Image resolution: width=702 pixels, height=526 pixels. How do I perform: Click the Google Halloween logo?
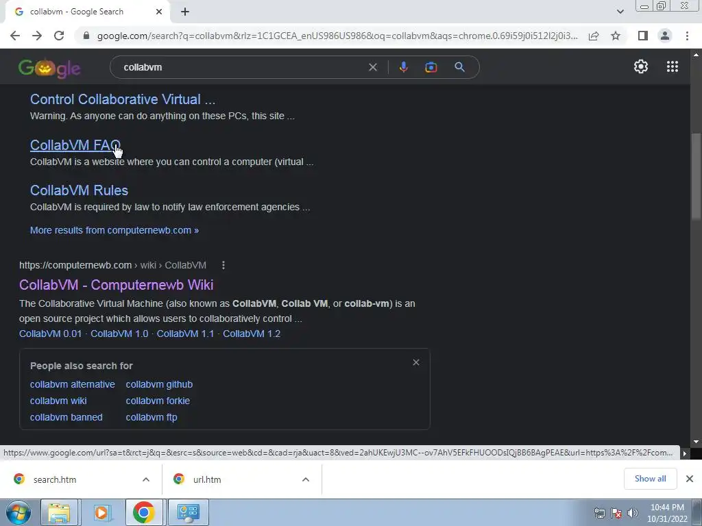point(49,68)
